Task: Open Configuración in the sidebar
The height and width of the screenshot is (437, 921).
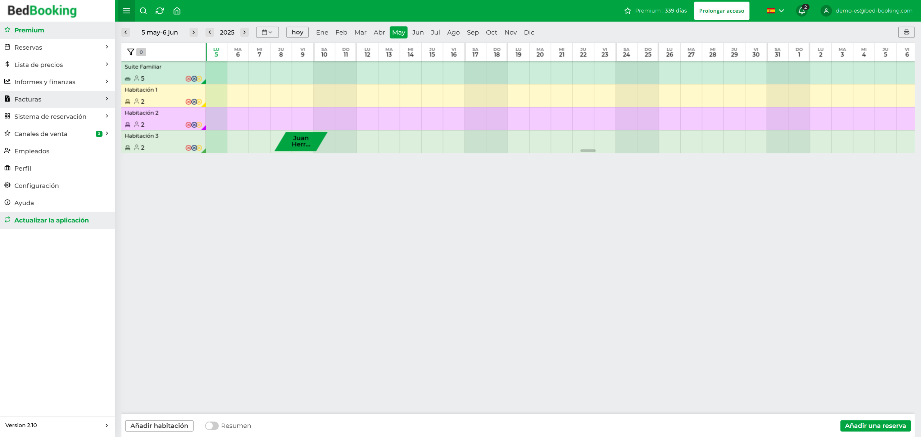Action: (x=36, y=185)
